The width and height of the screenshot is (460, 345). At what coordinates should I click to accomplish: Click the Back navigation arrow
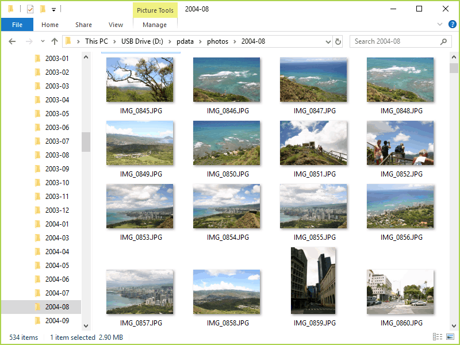pos(13,41)
